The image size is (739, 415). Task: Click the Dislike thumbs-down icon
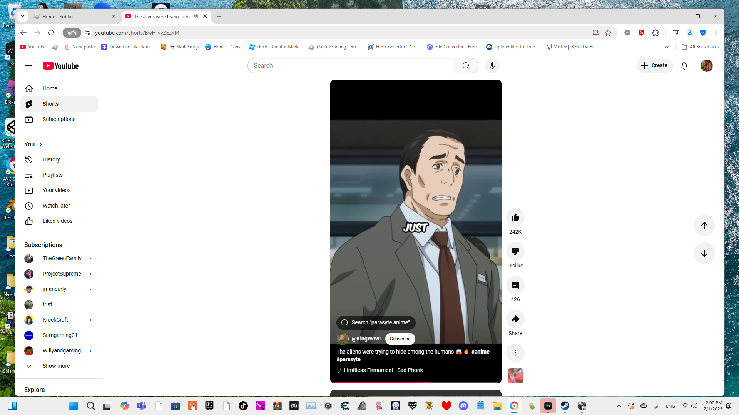(x=515, y=252)
